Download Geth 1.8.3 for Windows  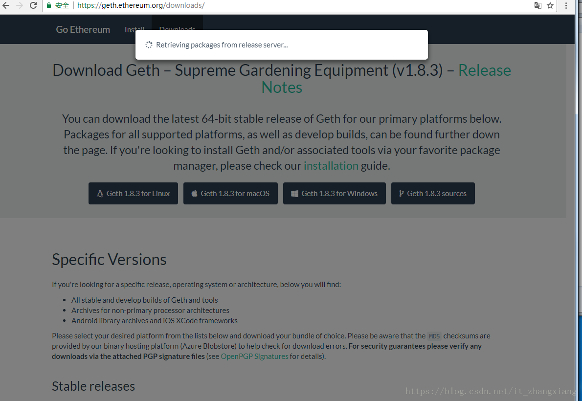335,194
